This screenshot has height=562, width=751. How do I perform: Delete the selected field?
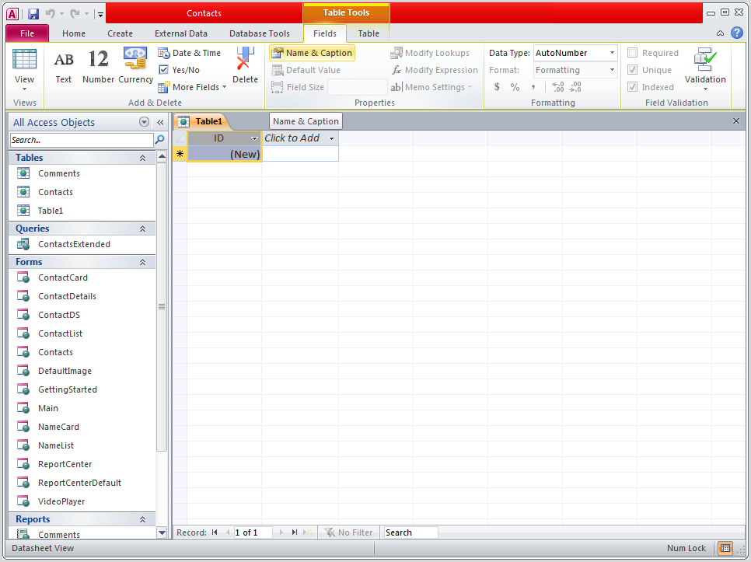coord(245,66)
